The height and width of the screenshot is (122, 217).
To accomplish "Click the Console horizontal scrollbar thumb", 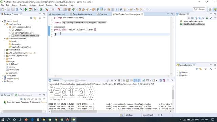I will 74,111.
